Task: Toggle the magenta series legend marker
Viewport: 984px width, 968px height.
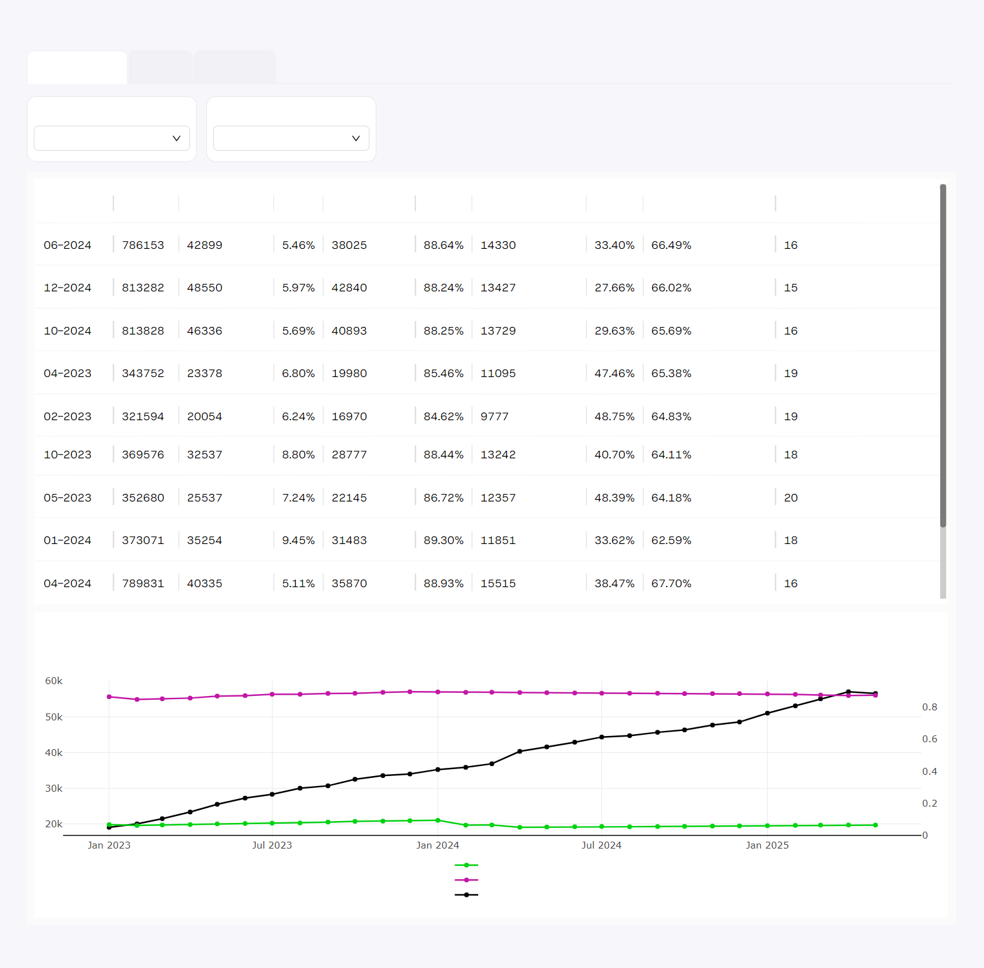Action: click(x=466, y=880)
